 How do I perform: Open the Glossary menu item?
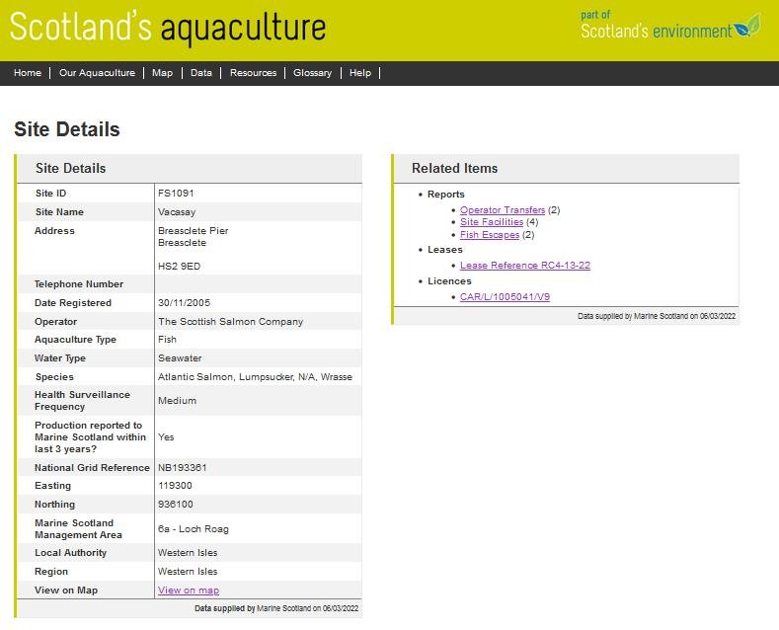[312, 73]
